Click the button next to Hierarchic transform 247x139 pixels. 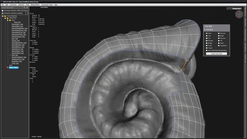[28, 13]
